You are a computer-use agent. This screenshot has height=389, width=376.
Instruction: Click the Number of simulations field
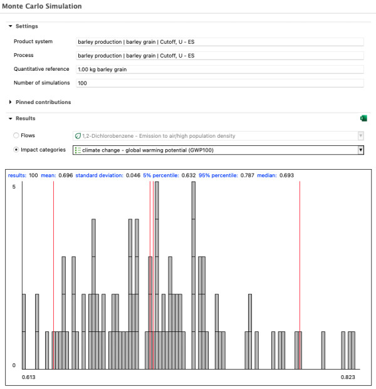click(x=220, y=83)
